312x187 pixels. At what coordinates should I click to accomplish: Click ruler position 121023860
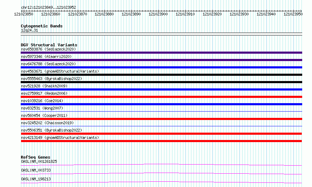tap(50, 14)
